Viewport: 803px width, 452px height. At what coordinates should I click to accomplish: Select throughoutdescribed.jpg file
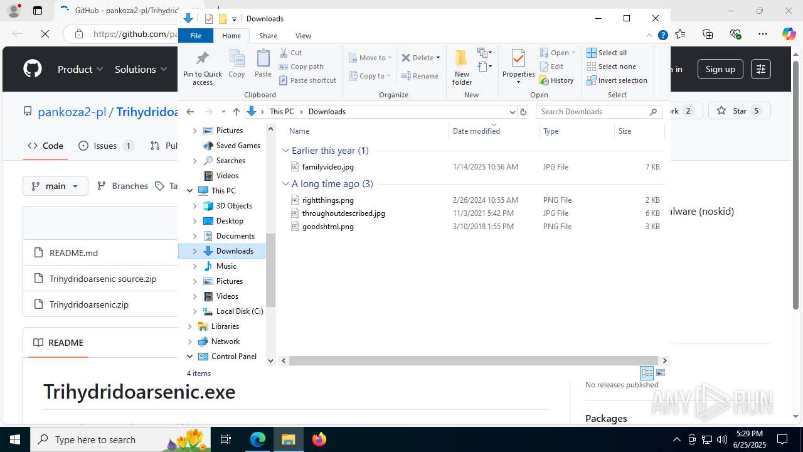coord(343,213)
